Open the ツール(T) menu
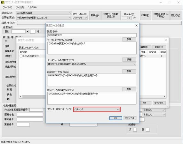 20,7
